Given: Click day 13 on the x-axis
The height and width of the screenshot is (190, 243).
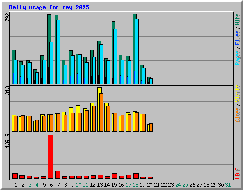Looking at the screenshot, I should 100,185.
